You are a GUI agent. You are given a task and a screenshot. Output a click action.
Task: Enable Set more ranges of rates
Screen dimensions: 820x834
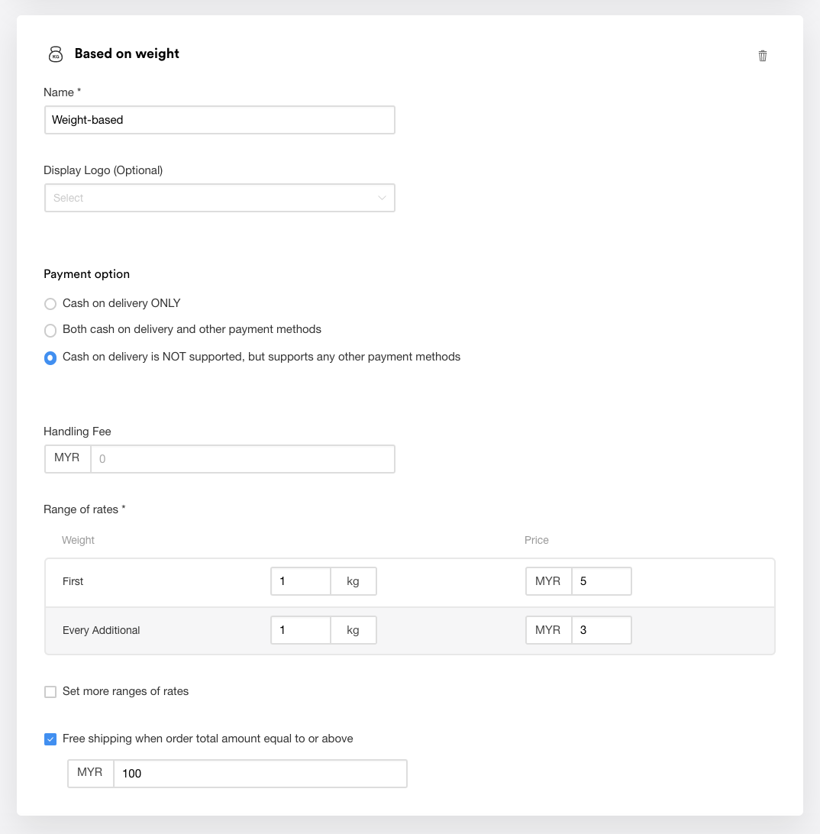pos(50,691)
